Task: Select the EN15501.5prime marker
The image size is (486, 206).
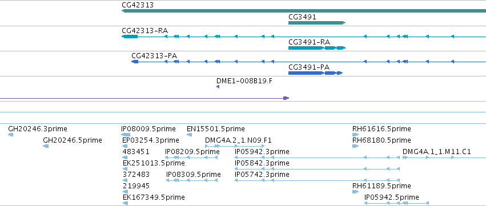Action: coord(190,135)
